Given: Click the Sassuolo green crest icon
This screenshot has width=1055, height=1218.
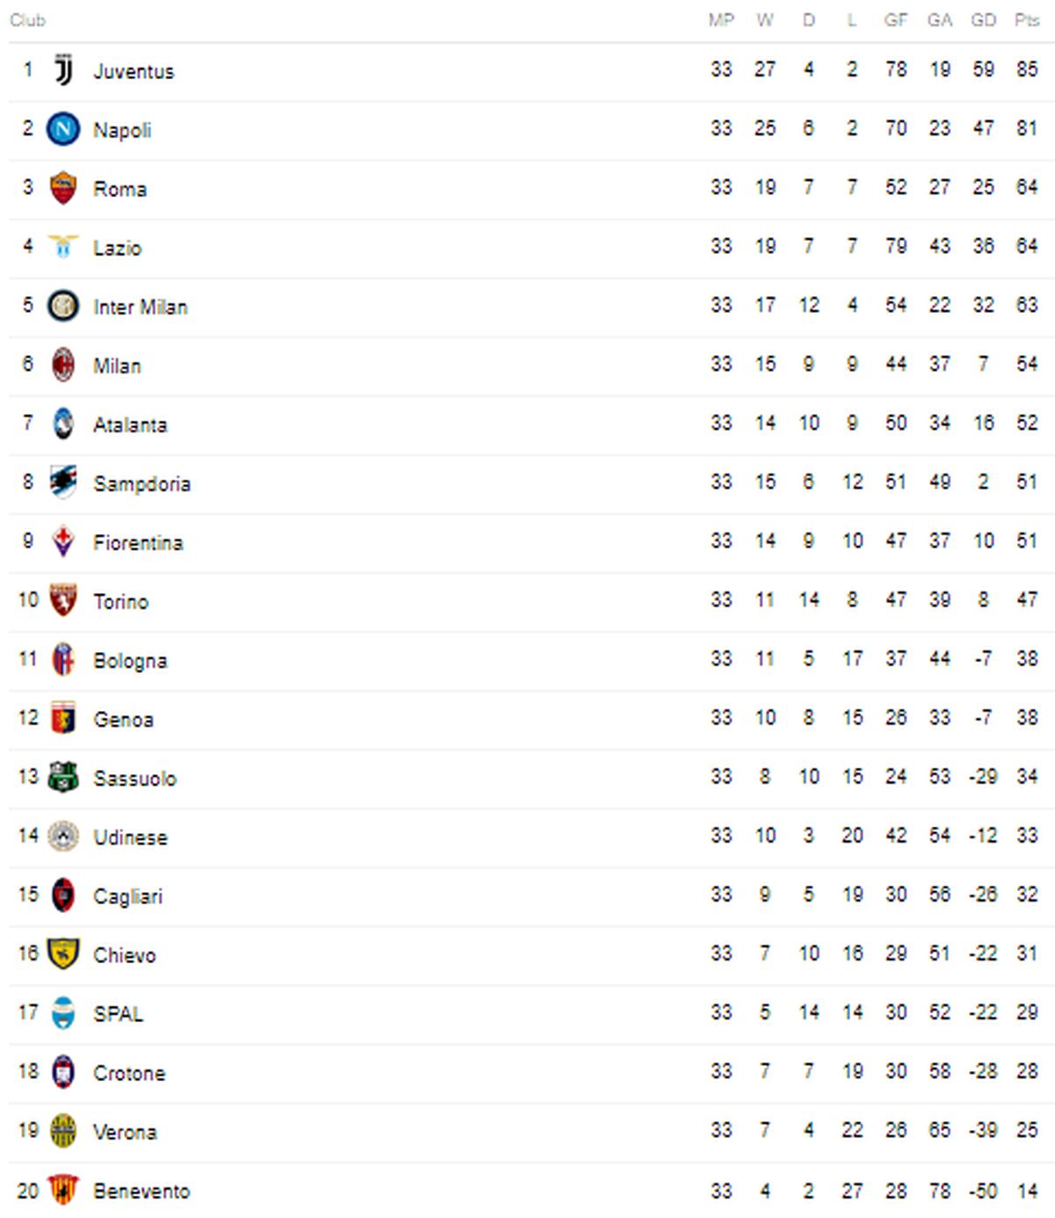Looking at the screenshot, I should (x=63, y=777).
